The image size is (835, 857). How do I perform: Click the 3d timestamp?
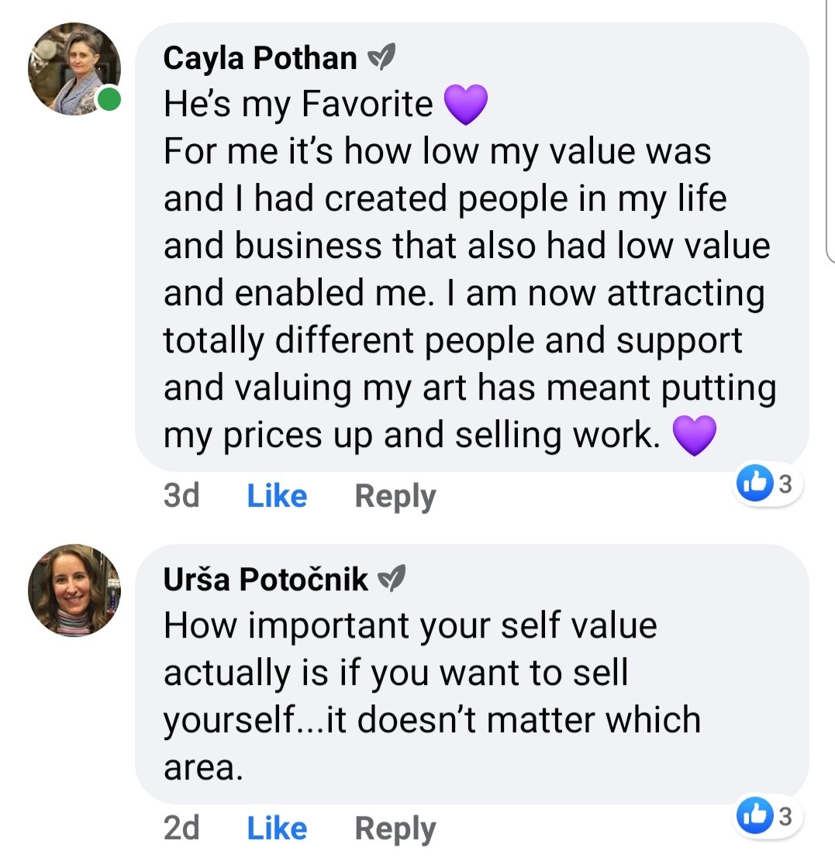tap(181, 496)
